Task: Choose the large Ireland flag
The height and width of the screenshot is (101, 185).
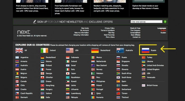Action: point(44,50)
